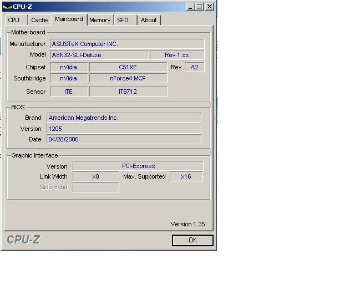The height and width of the screenshot is (284, 355).
Task: Minimize the CPU-Z window
Action: tap(191, 7)
